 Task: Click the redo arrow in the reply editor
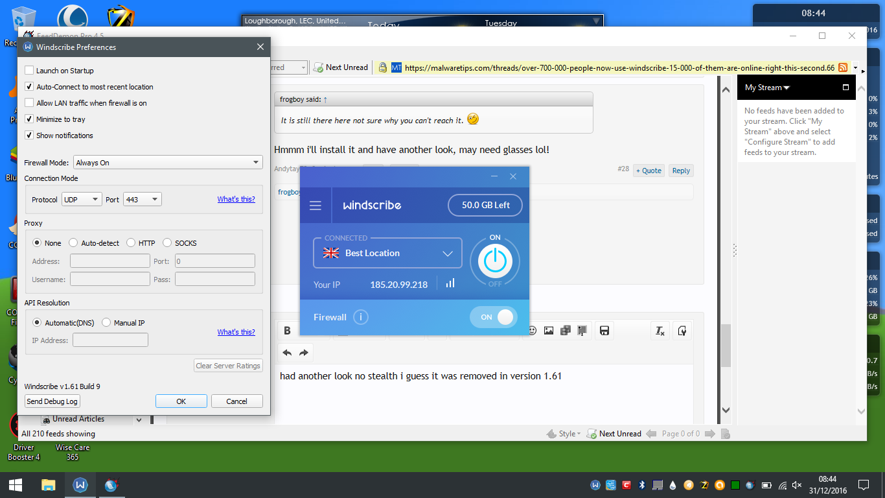(304, 353)
